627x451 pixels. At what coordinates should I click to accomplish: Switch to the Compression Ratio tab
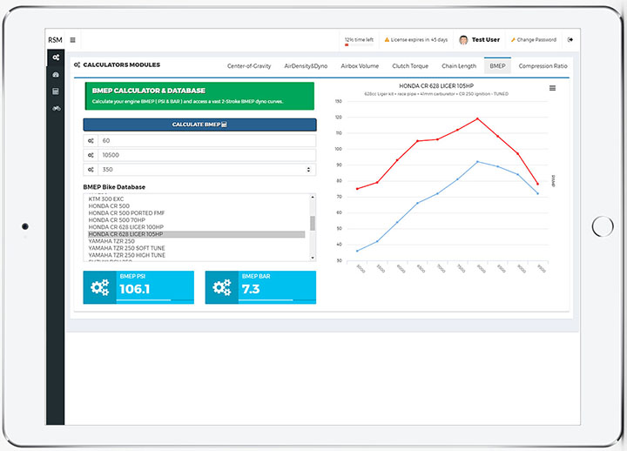click(x=543, y=66)
